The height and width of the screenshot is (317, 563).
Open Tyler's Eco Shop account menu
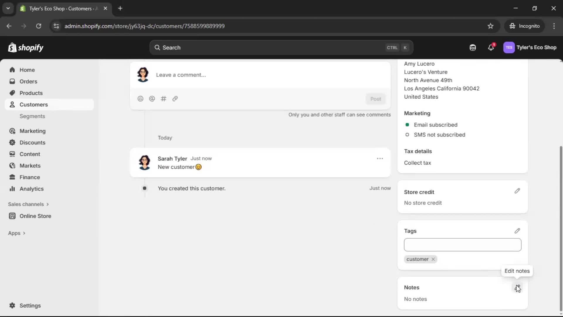click(530, 47)
